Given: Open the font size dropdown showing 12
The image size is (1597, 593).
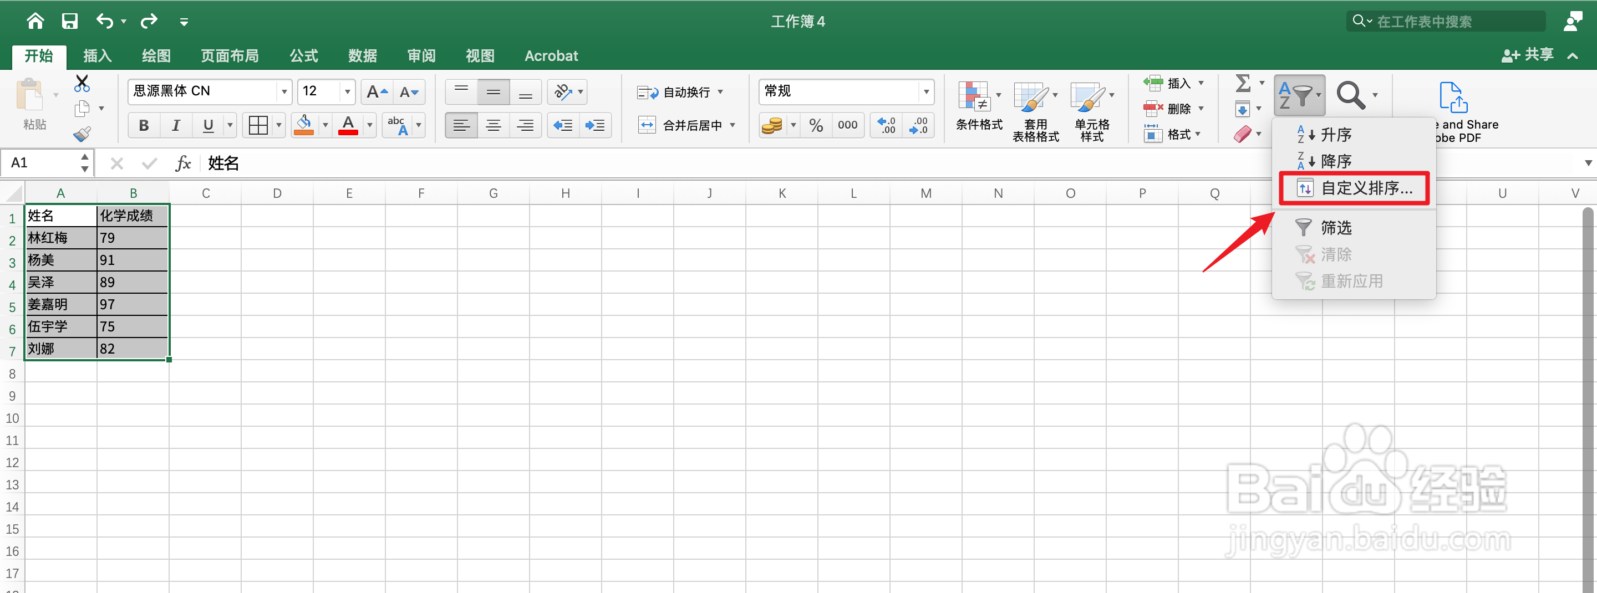Looking at the screenshot, I should (x=347, y=91).
